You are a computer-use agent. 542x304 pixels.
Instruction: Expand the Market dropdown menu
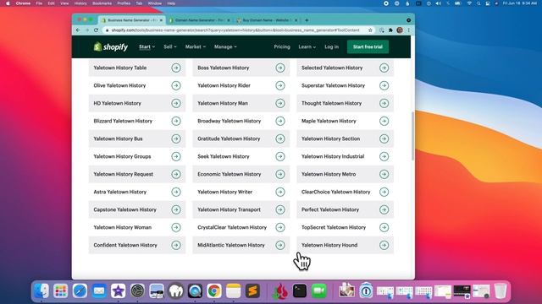pyautogui.click(x=196, y=47)
